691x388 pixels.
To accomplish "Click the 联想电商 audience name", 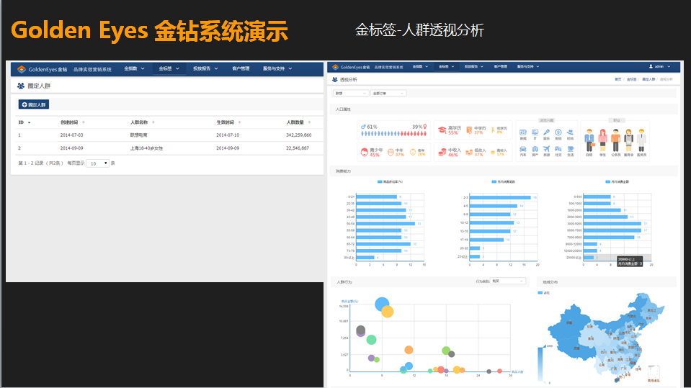I will tap(138, 135).
